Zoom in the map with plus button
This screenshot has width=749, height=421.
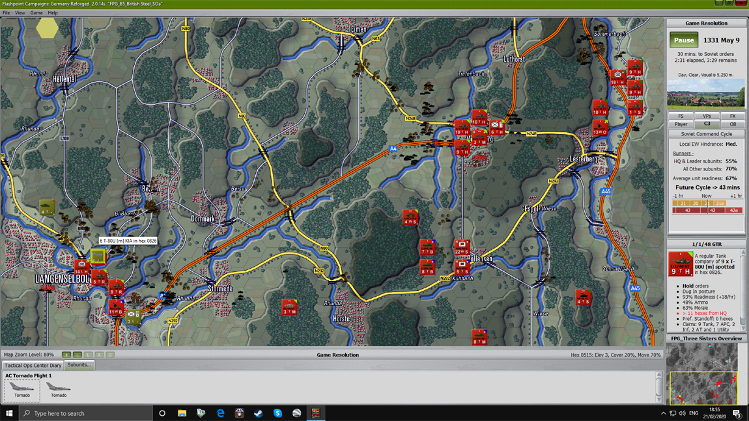pos(66,355)
